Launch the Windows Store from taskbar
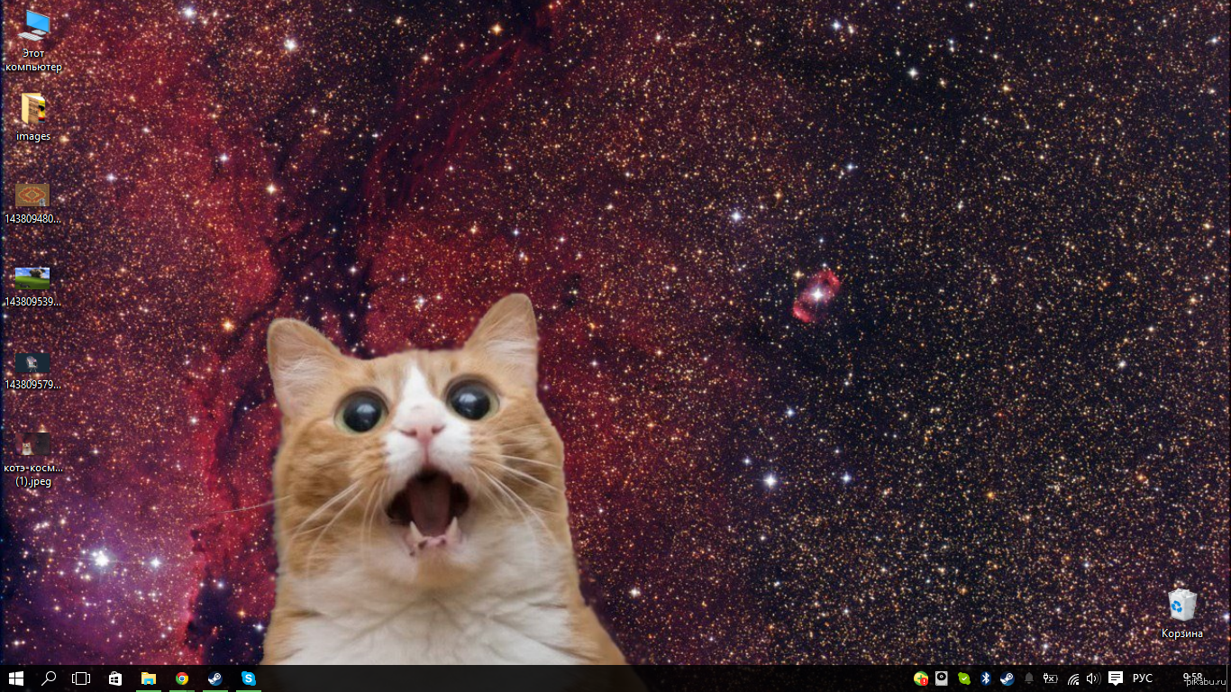Viewport: 1231px width, 692px height. click(x=114, y=678)
